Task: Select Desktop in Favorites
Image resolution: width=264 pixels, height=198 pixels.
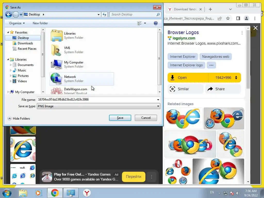Action: pyautogui.click(x=23, y=38)
